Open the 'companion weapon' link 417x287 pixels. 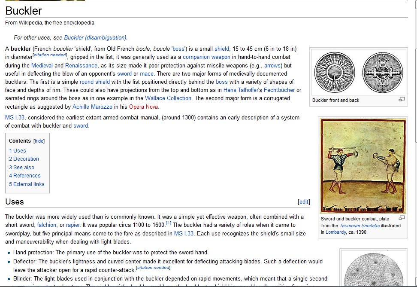[x=206, y=57]
